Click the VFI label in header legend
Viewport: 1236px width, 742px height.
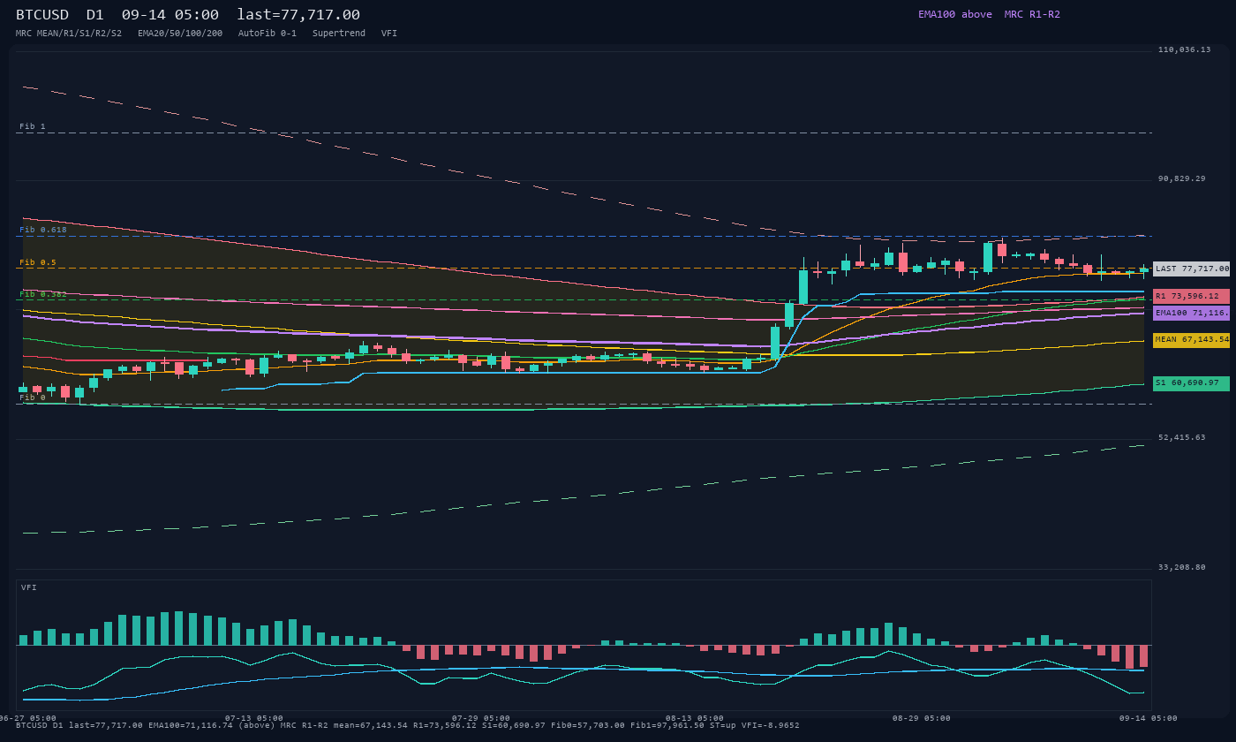click(389, 34)
